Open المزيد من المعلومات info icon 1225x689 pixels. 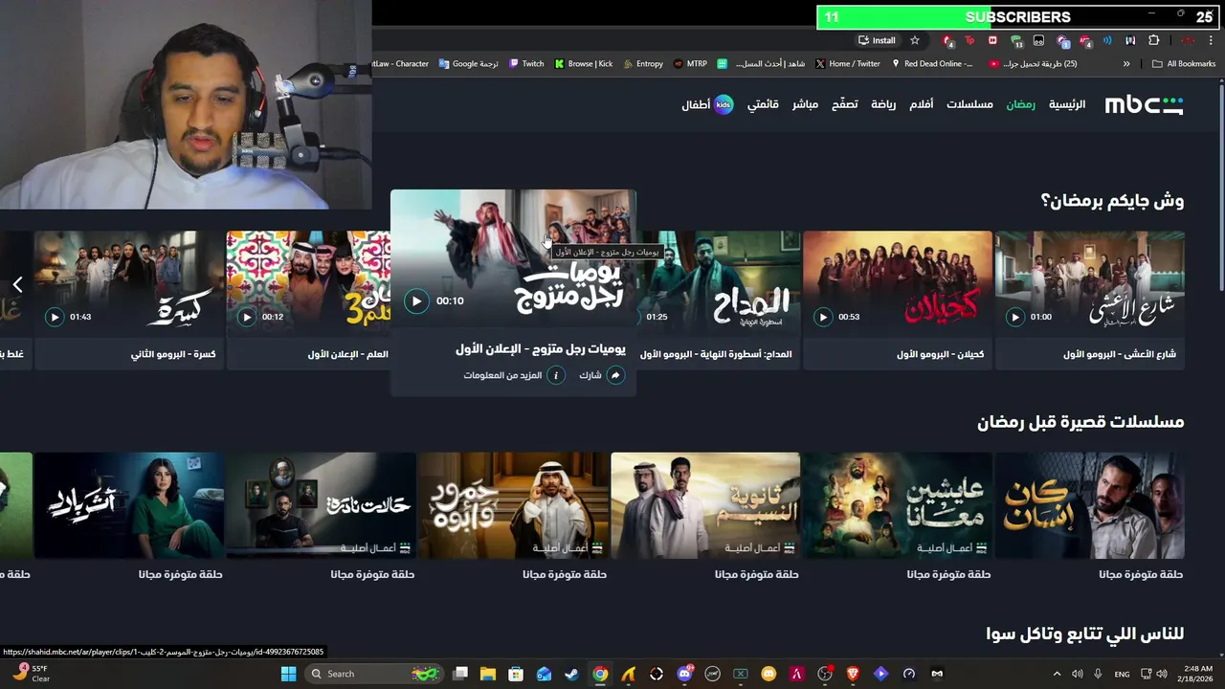pos(555,375)
